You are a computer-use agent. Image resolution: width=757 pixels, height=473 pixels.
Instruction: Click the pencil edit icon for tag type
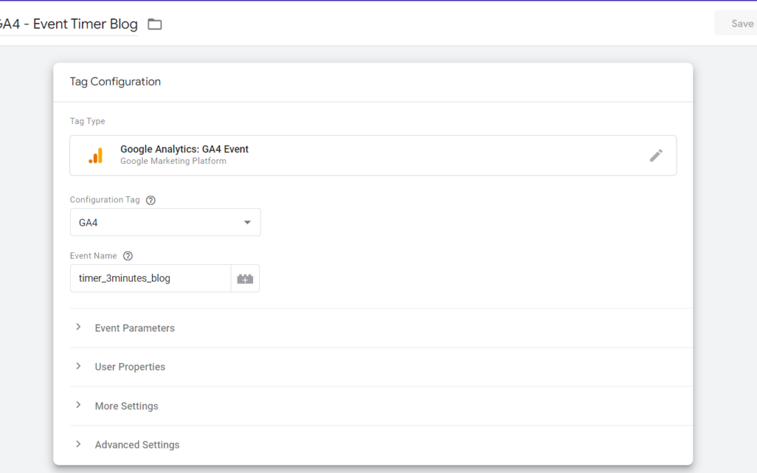pyautogui.click(x=655, y=156)
